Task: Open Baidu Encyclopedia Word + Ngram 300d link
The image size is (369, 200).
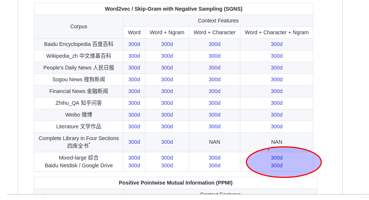Action: (167, 44)
